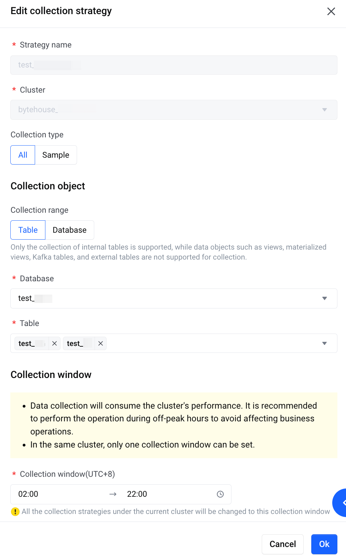Screen dimensions: 346x557
Task: Open the blue floating side panel button
Action: (339, 503)
